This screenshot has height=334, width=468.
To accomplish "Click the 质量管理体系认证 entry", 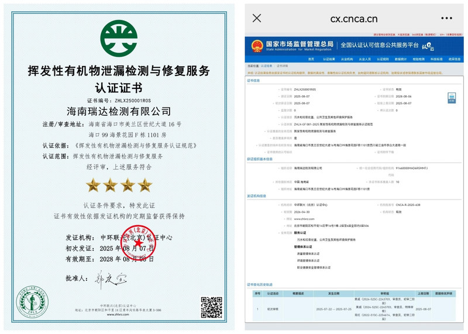I will [x=308, y=254].
